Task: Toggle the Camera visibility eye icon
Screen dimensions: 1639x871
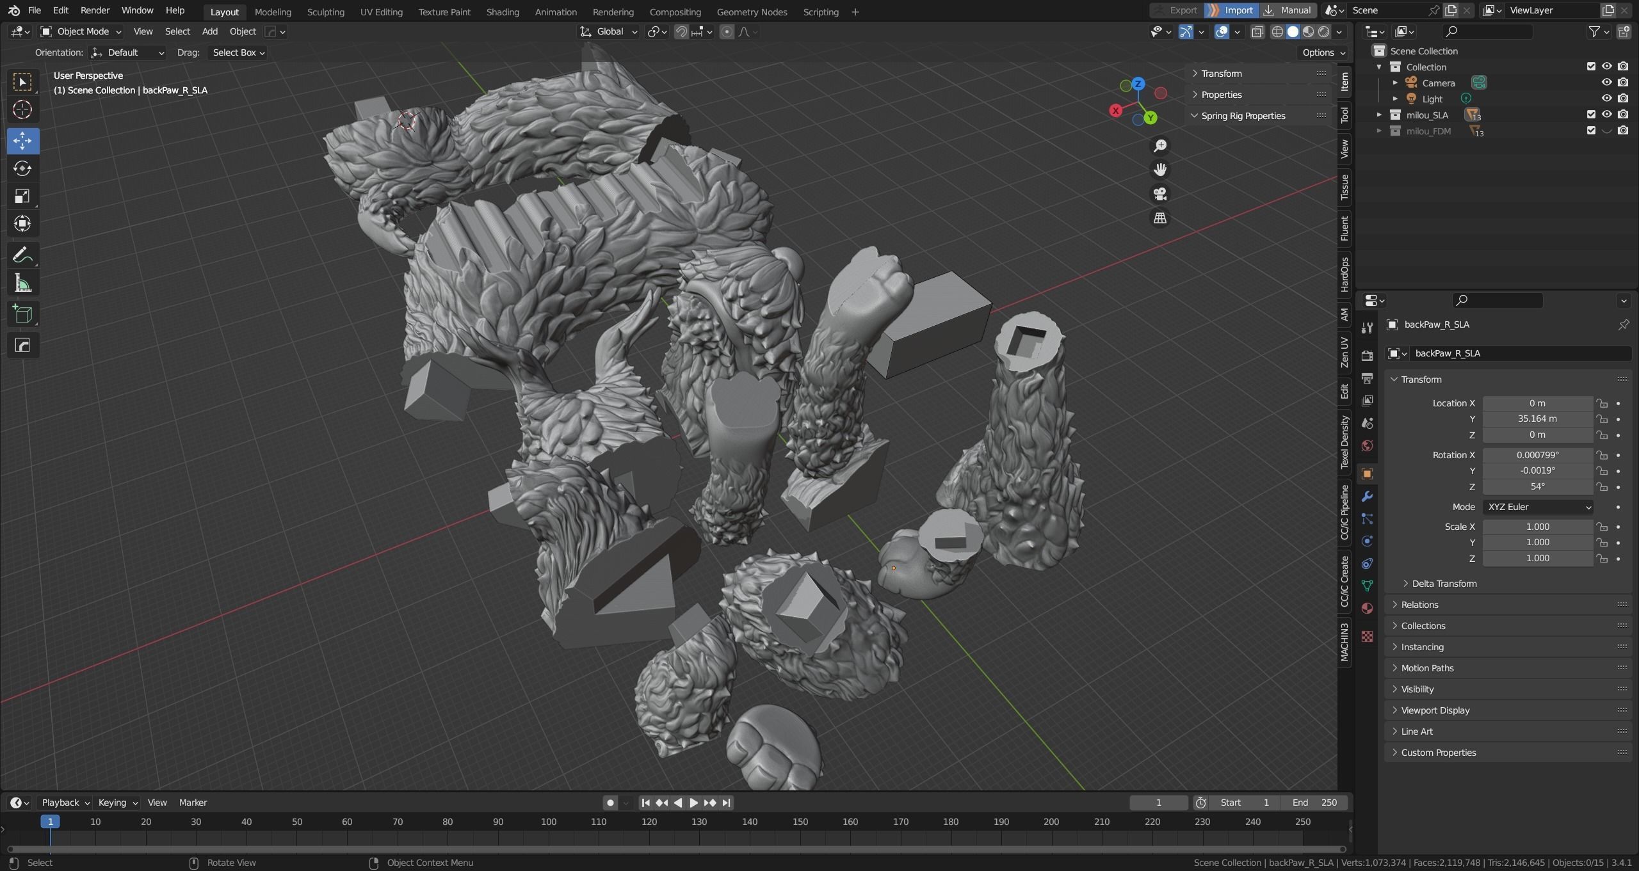Action: tap(1606, 83)
